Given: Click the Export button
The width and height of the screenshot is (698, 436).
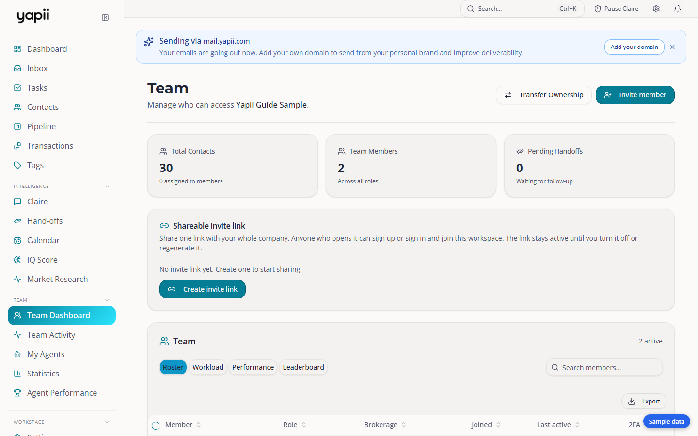Looking at the screenshot, I should (644, 401).
